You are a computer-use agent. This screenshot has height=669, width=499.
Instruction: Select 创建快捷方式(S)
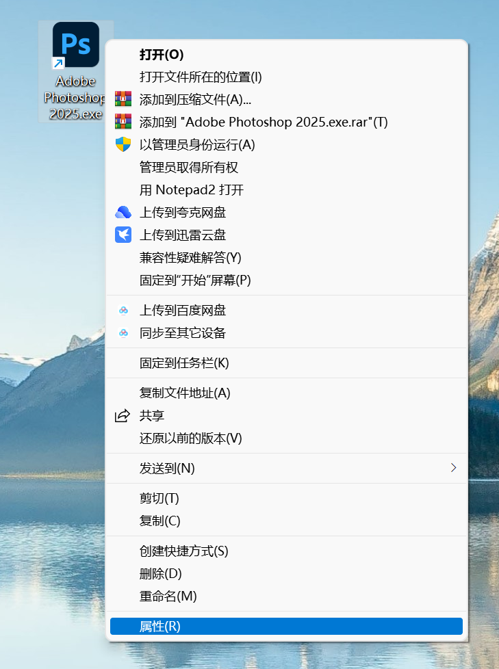[286, 551]
